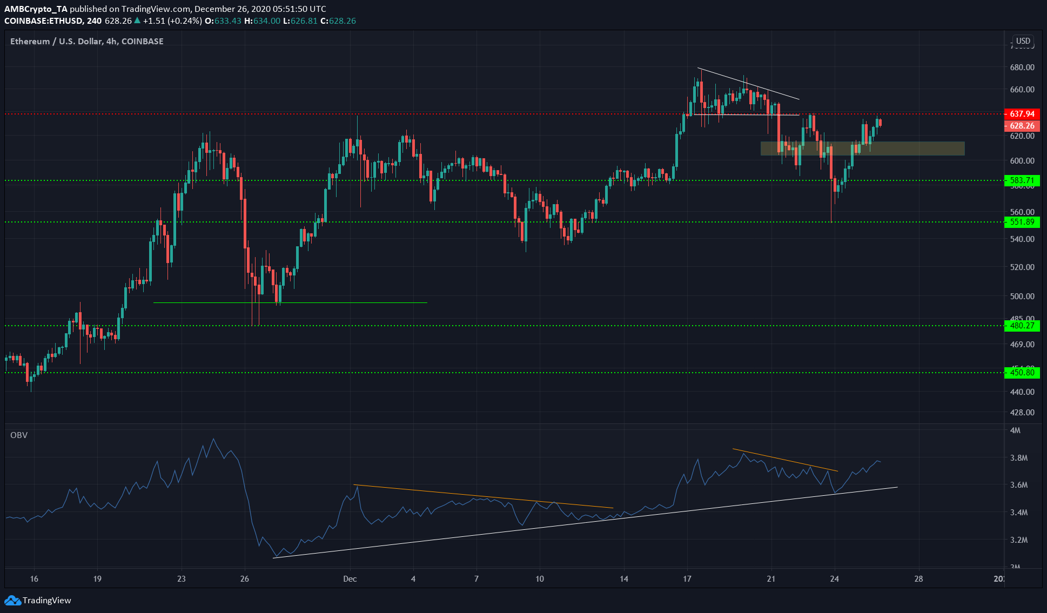Click the high value H:634.00 in header
Viewport: 1047px width, 613px height.
(x=262, y=21)
